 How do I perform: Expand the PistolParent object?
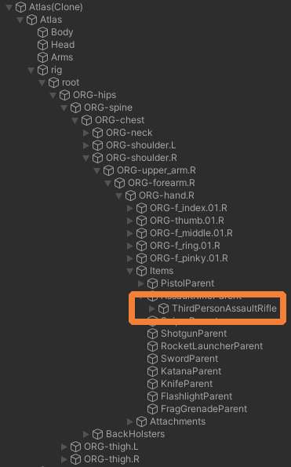click(141, 283)
